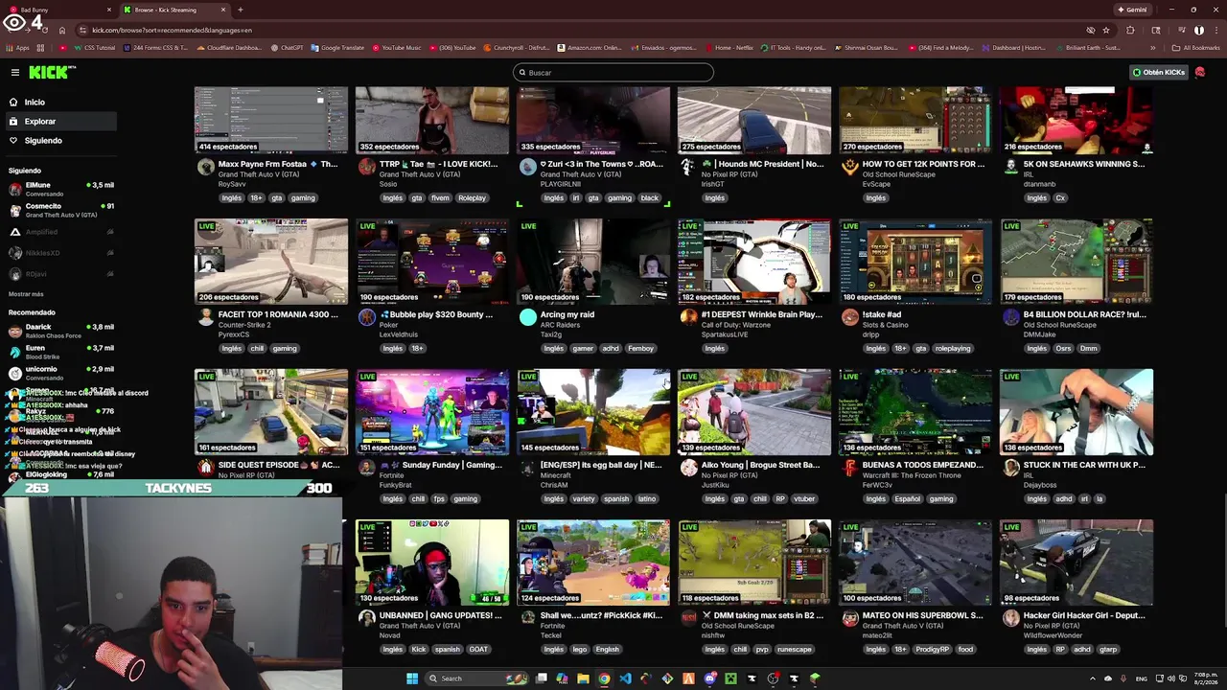
Task: Open the All Bookmarks folder
Action: click(x=1196, y=48)
